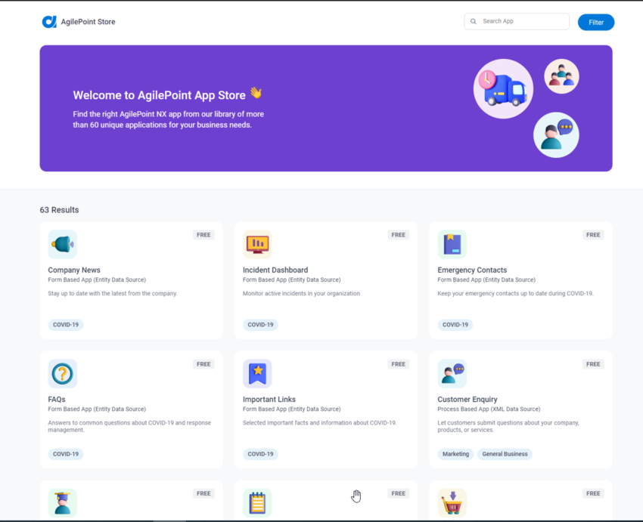Click the Marketing tag under Customer Enquiry
The image size is (643, 522).
[455, 454]
